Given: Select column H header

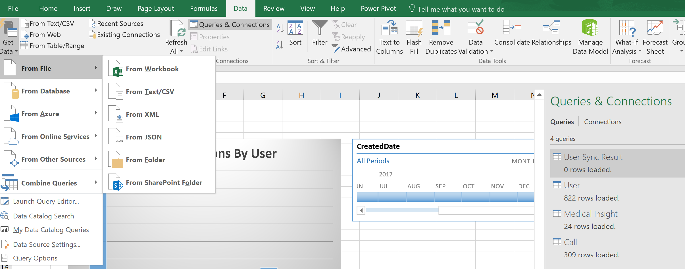Looking at the screenshot, I should click(301, 95).
